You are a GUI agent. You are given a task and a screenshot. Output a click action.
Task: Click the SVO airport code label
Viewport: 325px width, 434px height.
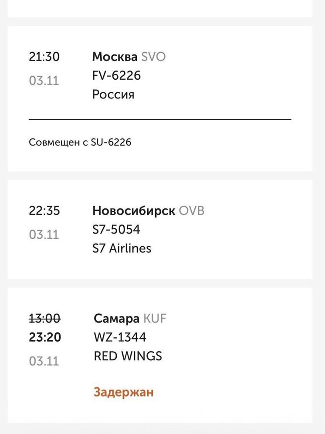(153, 57)
